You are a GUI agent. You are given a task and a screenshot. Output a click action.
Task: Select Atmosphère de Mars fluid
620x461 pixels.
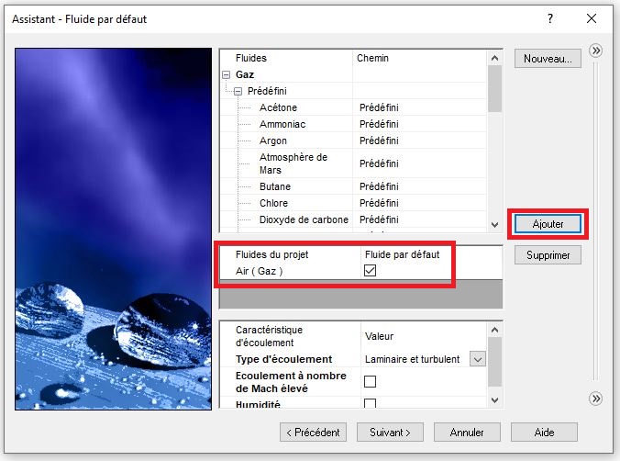(293, 163)
